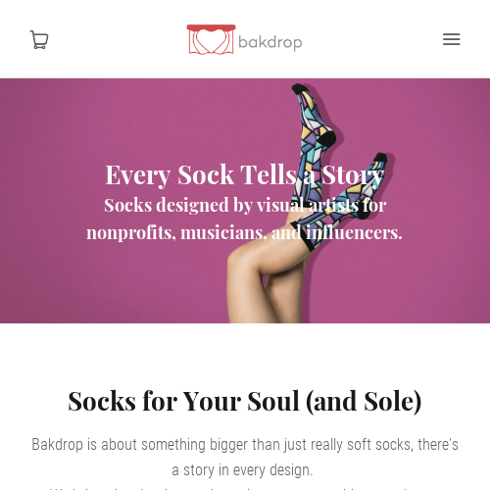The height and width of the screenshot is (490, 490).
Task: Click the 'Socks for Your Soul (and Sole)' heading
Action: (245, 402)
